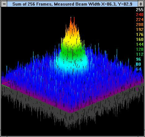Screen dimensions: 145x137
Task: Click the 'Sum of 256 Frames' title bar
Action: pos(72,4)
